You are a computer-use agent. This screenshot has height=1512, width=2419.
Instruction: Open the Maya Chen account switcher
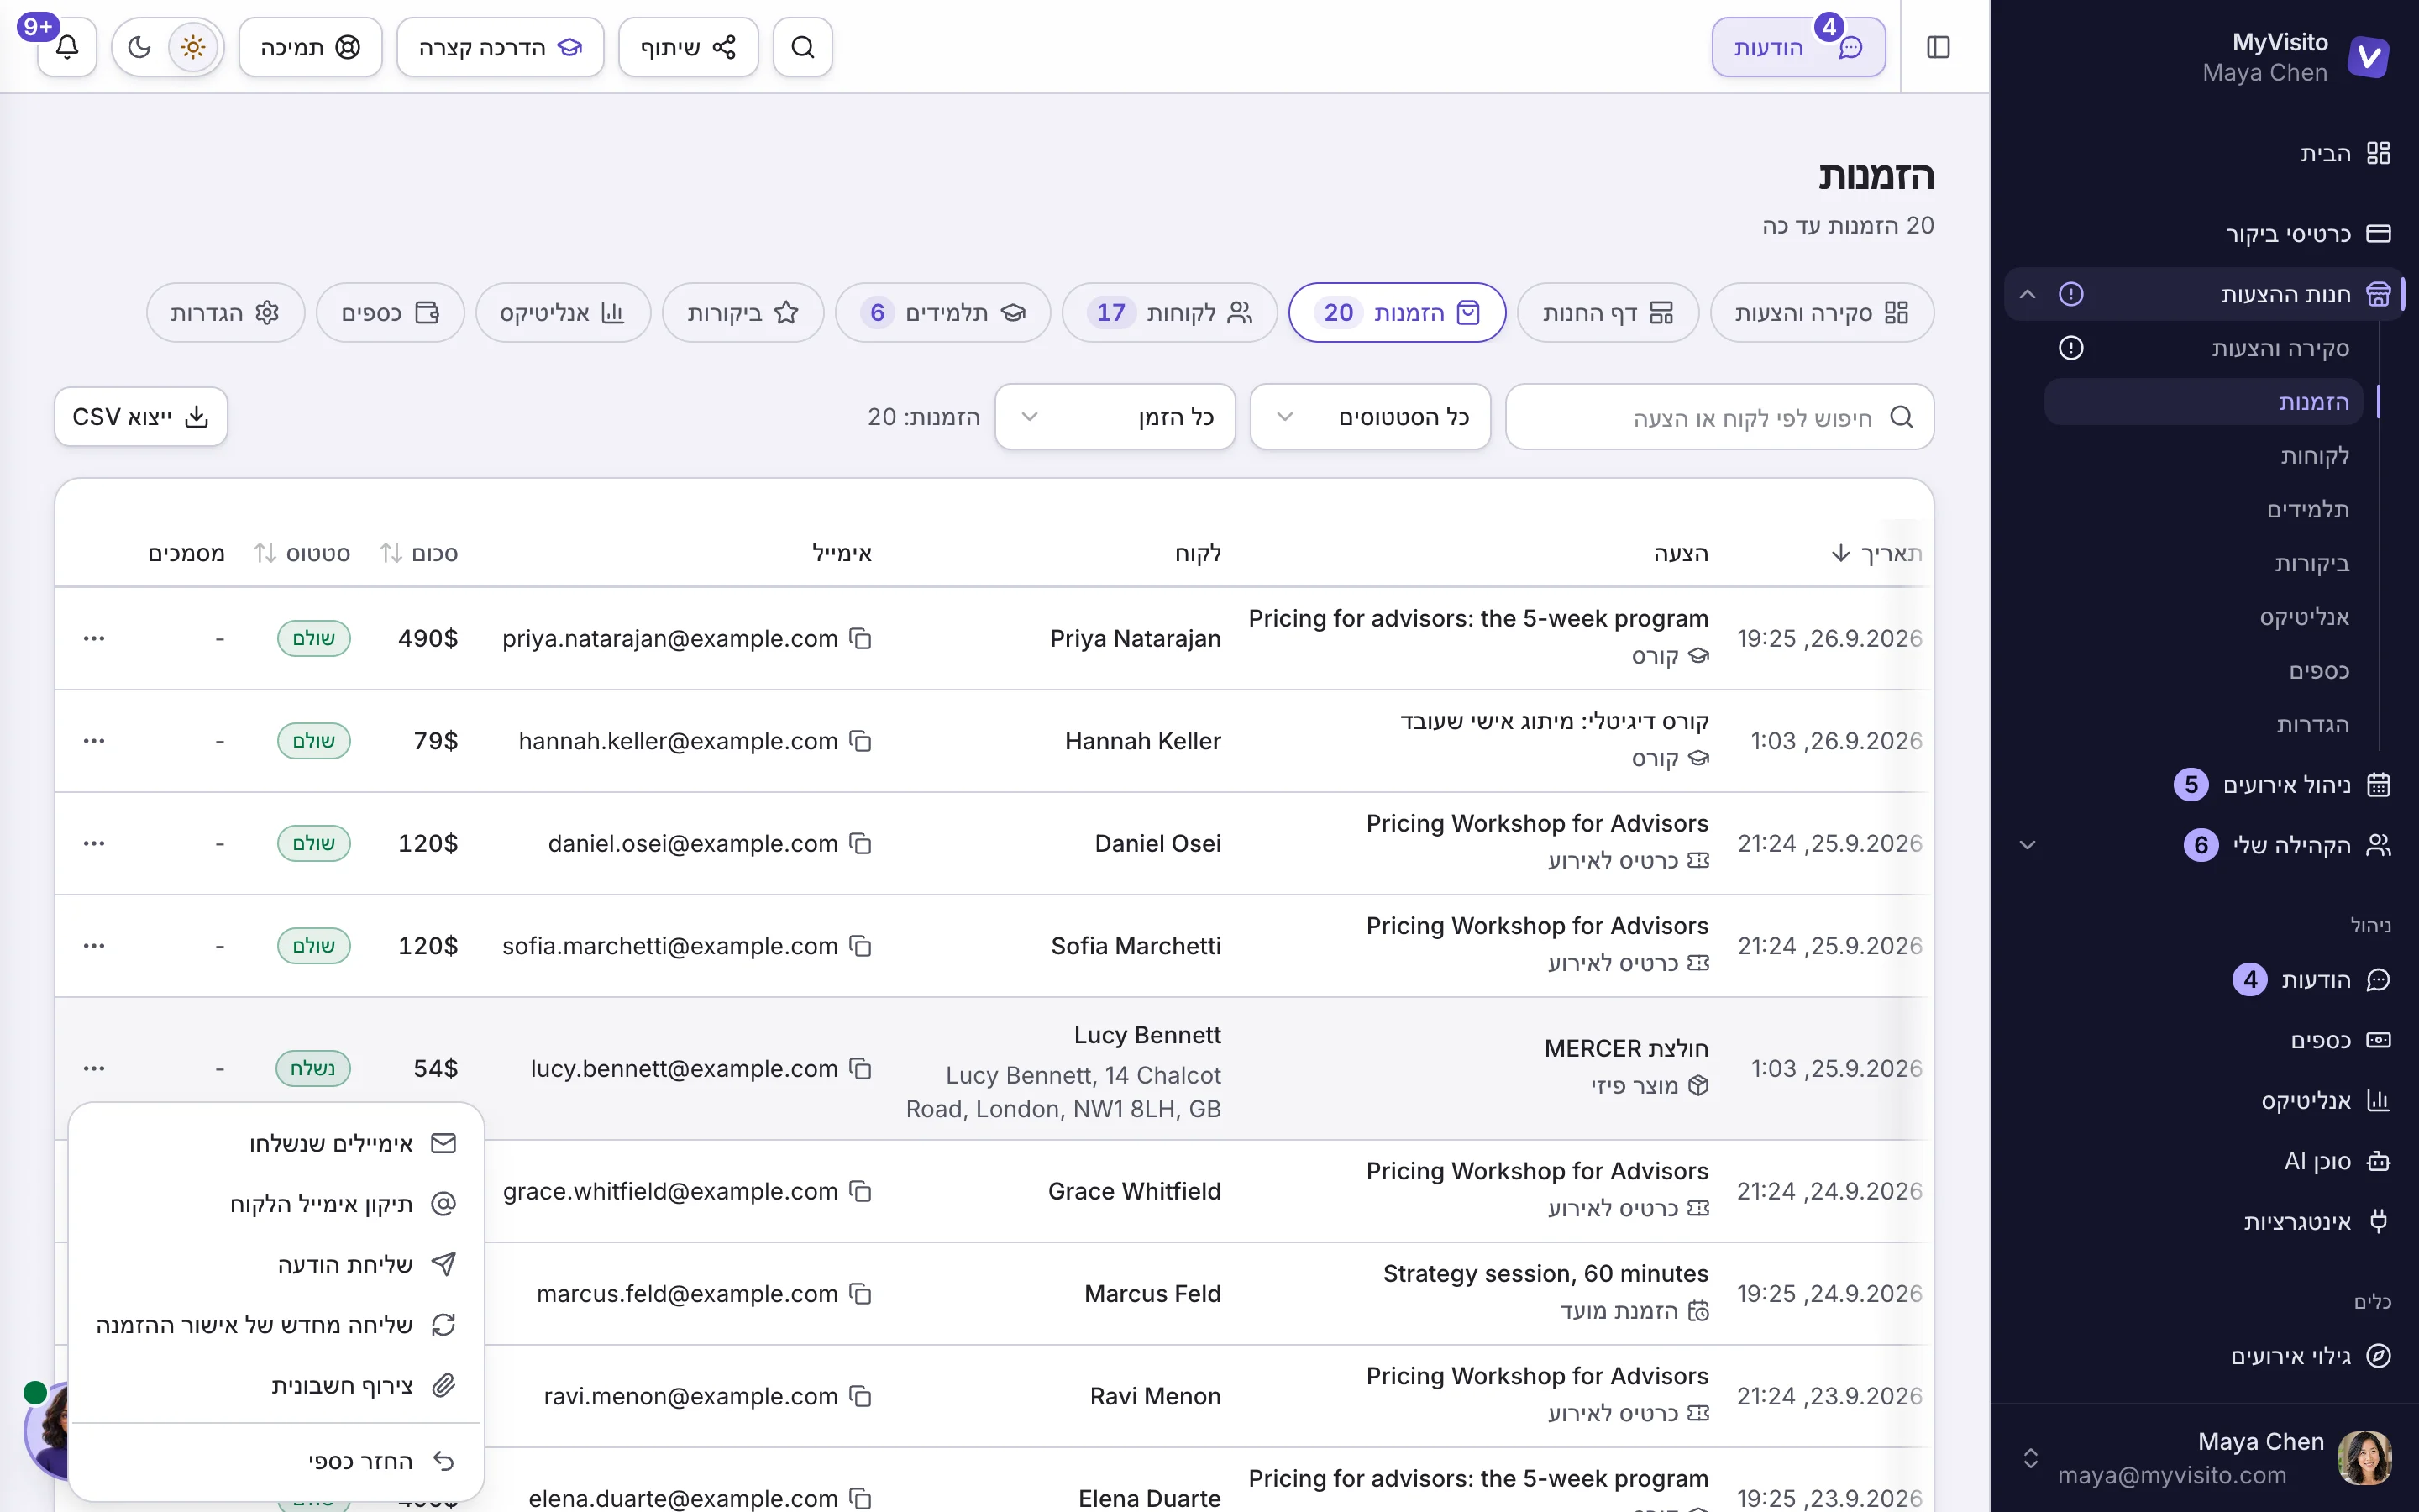[2204, 1458]
